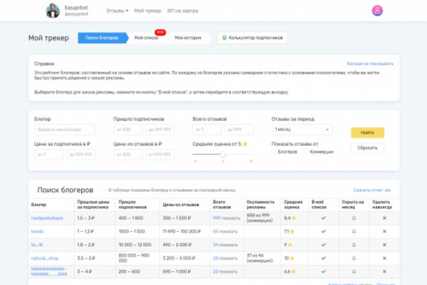The height and width of the screenshot is (285, 427).
Task: Switch to the Мой список tab
Action: tap(146, 37)
